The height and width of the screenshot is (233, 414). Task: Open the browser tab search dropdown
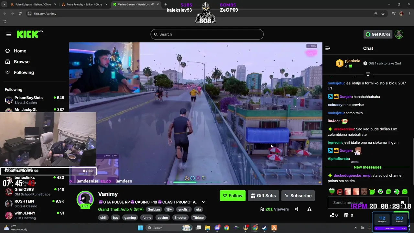[4, 5]
